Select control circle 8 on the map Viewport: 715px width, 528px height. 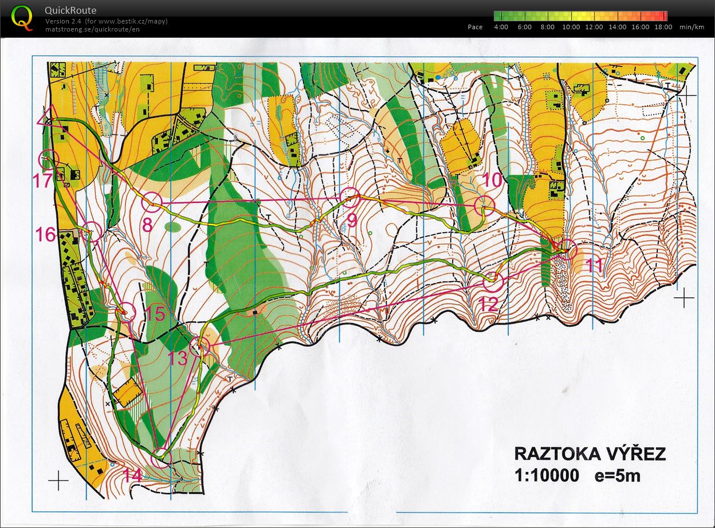click(x=152, y=202)
